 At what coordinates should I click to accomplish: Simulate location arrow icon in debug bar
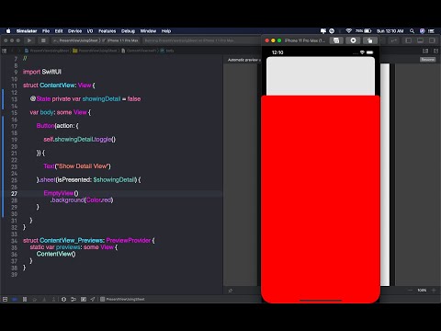pos(93,299)
